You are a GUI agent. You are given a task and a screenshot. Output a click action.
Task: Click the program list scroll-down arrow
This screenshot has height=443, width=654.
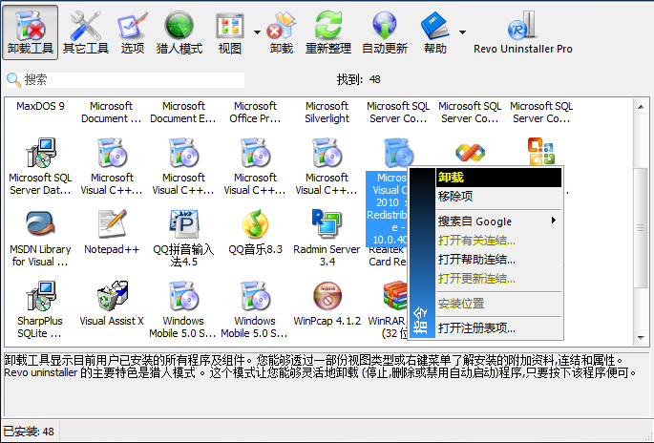point(641,337)
